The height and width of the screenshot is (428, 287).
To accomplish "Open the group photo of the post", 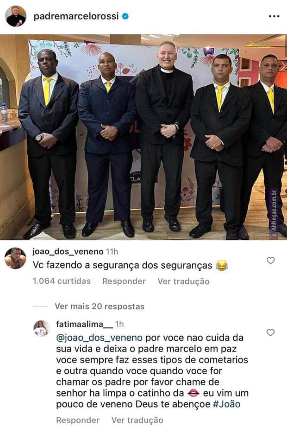I will tap(143, 137).
